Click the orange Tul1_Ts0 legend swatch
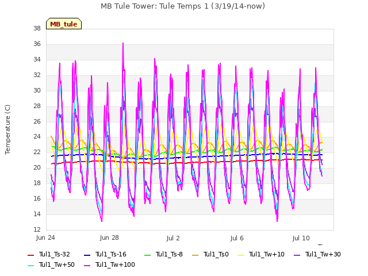Viewport: 368px width, 276px height. (195, 255)
